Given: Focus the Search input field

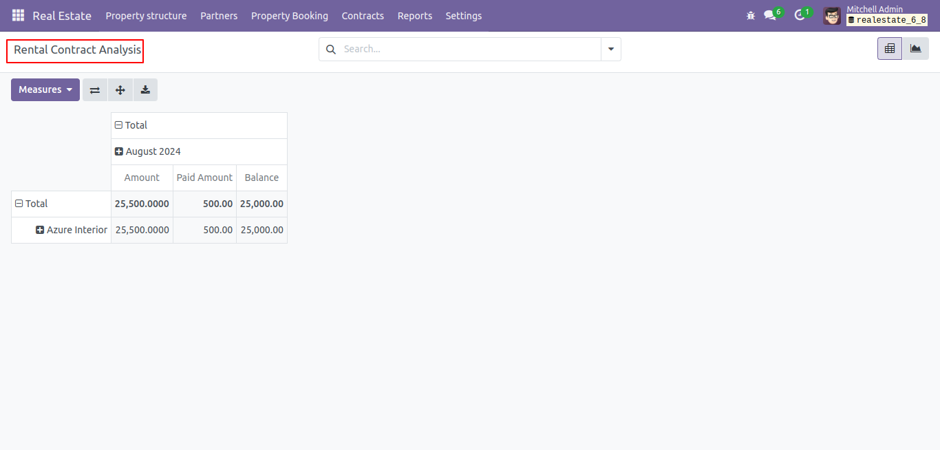Looking at the screenshot, I should click(x=471, y=49).
